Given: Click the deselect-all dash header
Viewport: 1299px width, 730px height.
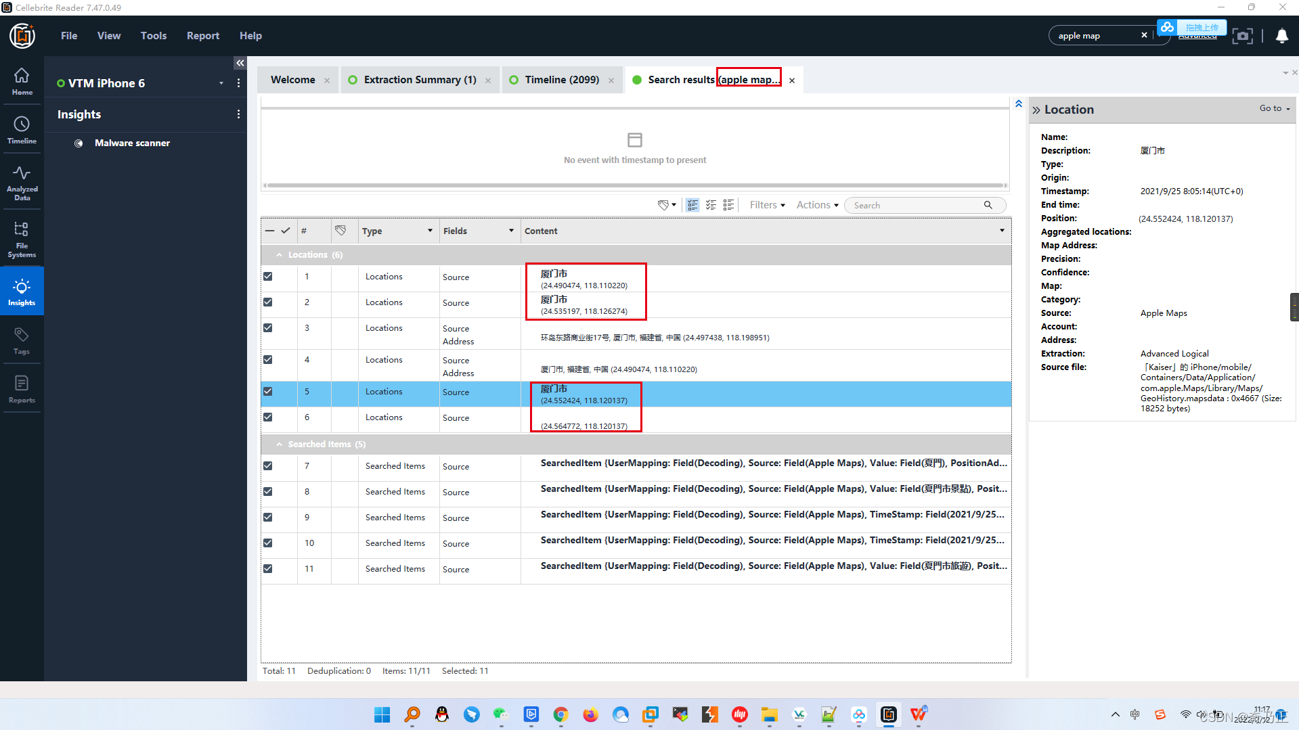Looking at the screenshot, I should (x=269, y=231).
